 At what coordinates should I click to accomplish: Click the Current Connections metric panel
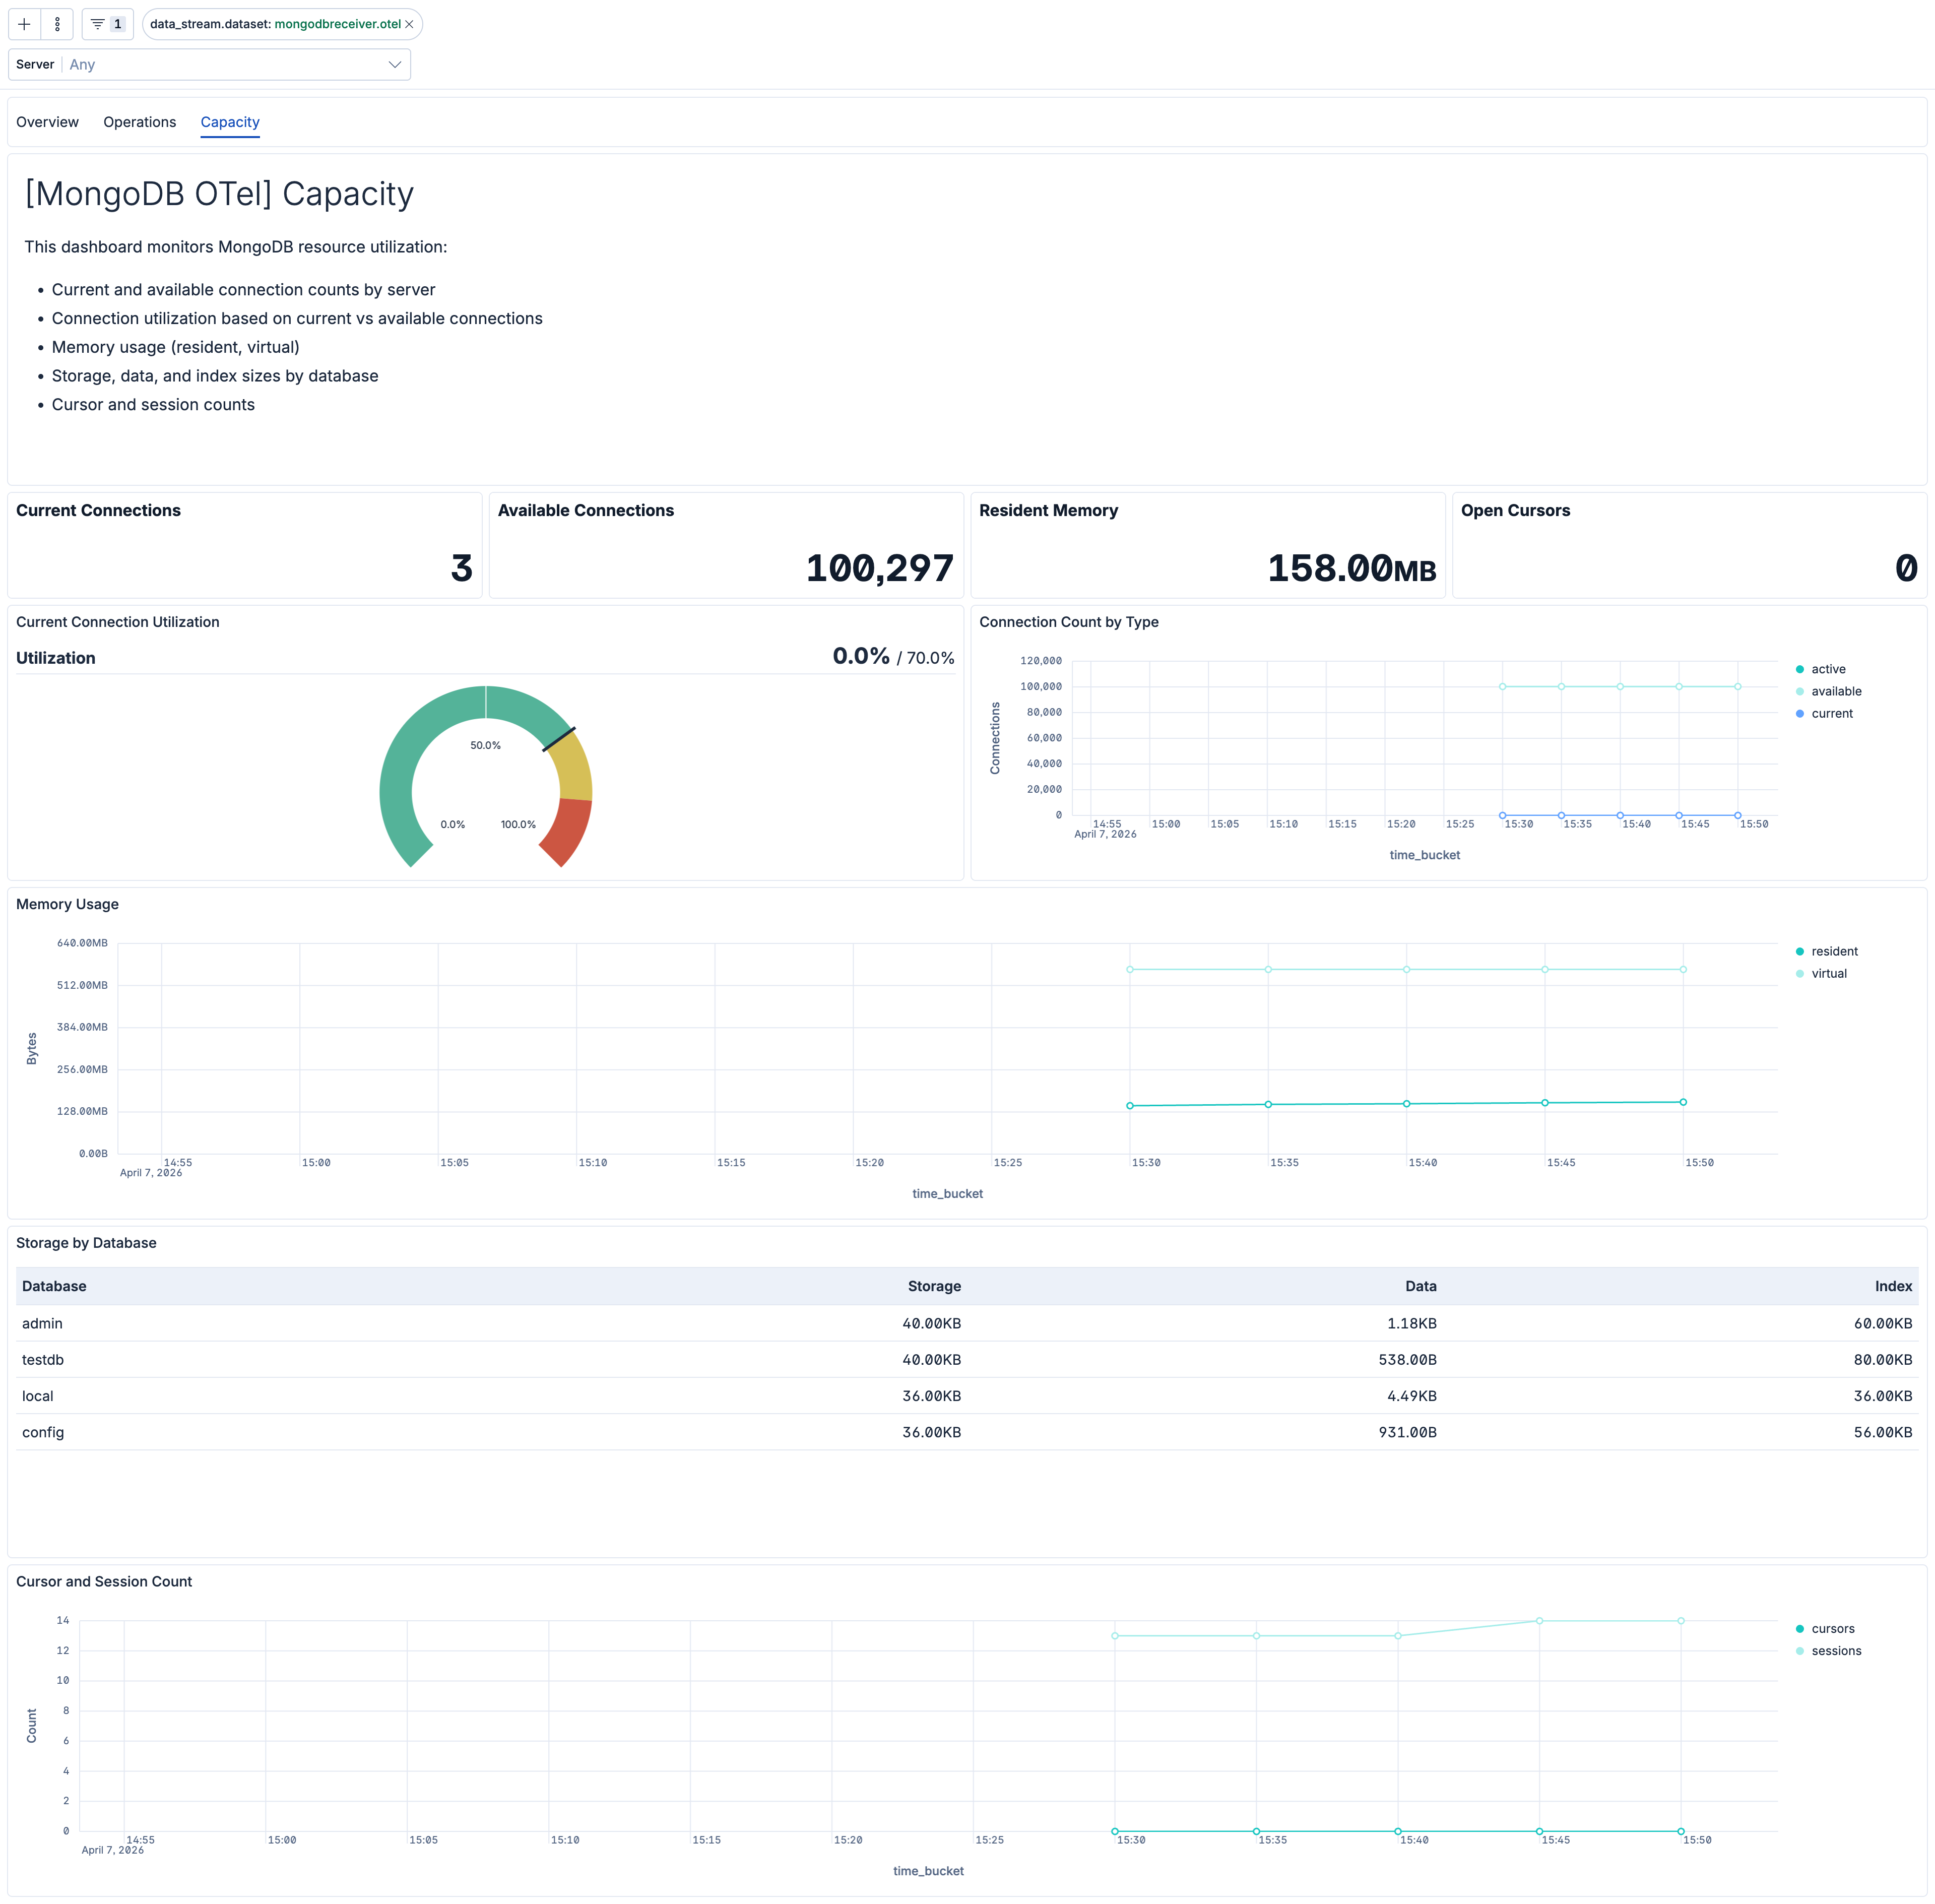tap(245, 545)
